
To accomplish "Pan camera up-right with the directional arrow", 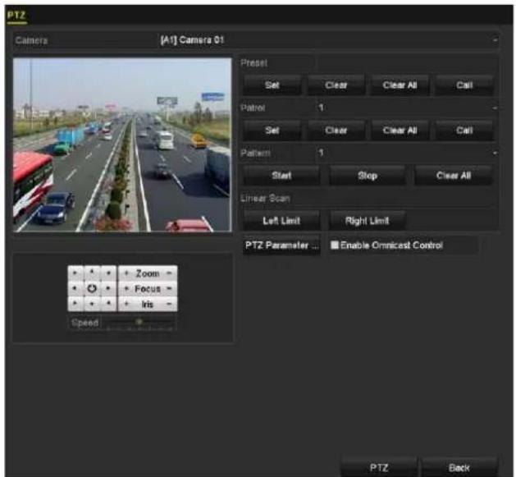I will [x=108, y=273].
